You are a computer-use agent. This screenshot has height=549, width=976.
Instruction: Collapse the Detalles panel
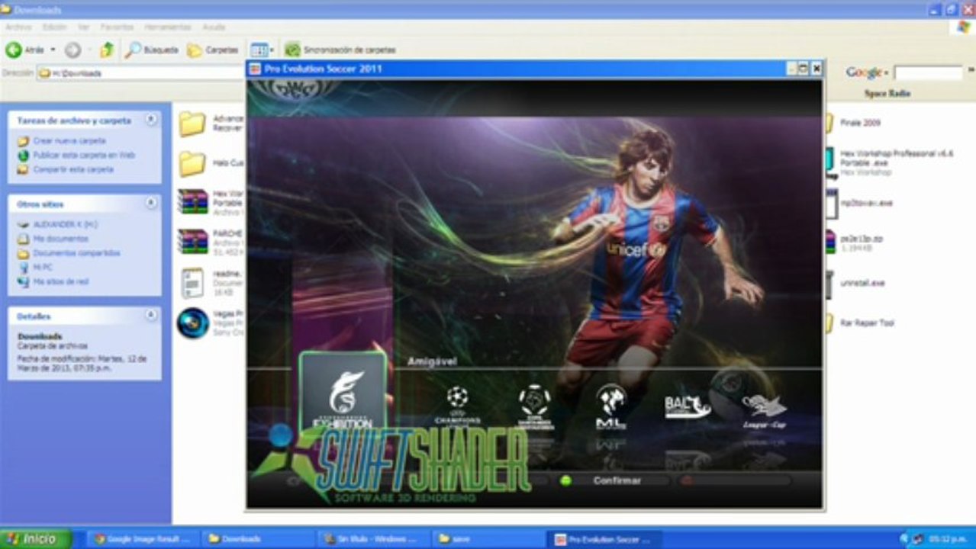(151, 315)
